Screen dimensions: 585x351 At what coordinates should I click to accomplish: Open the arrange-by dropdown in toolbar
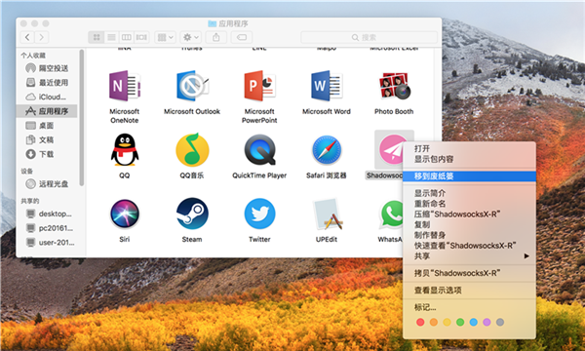click(165, 37)
